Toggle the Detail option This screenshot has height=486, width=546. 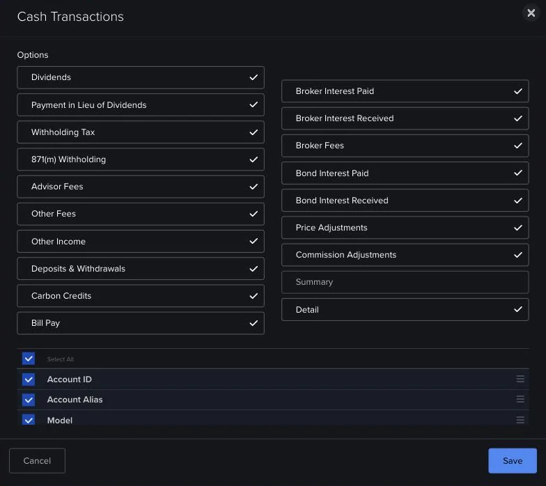click(x=405, y=309)
